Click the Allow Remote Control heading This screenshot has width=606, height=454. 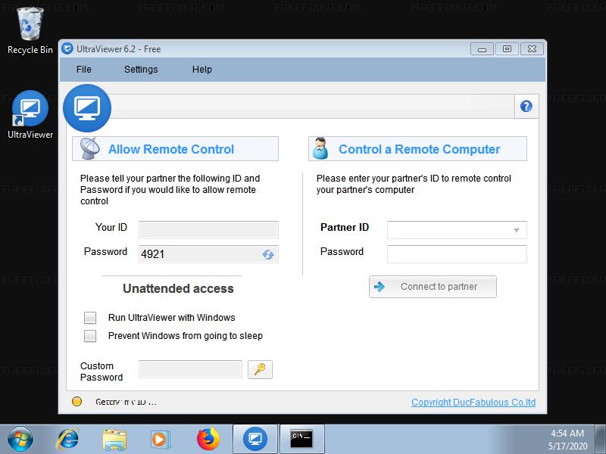click(171, 149)
